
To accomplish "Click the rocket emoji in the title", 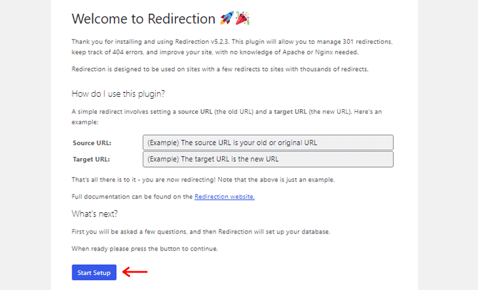I will coord(227,18).
